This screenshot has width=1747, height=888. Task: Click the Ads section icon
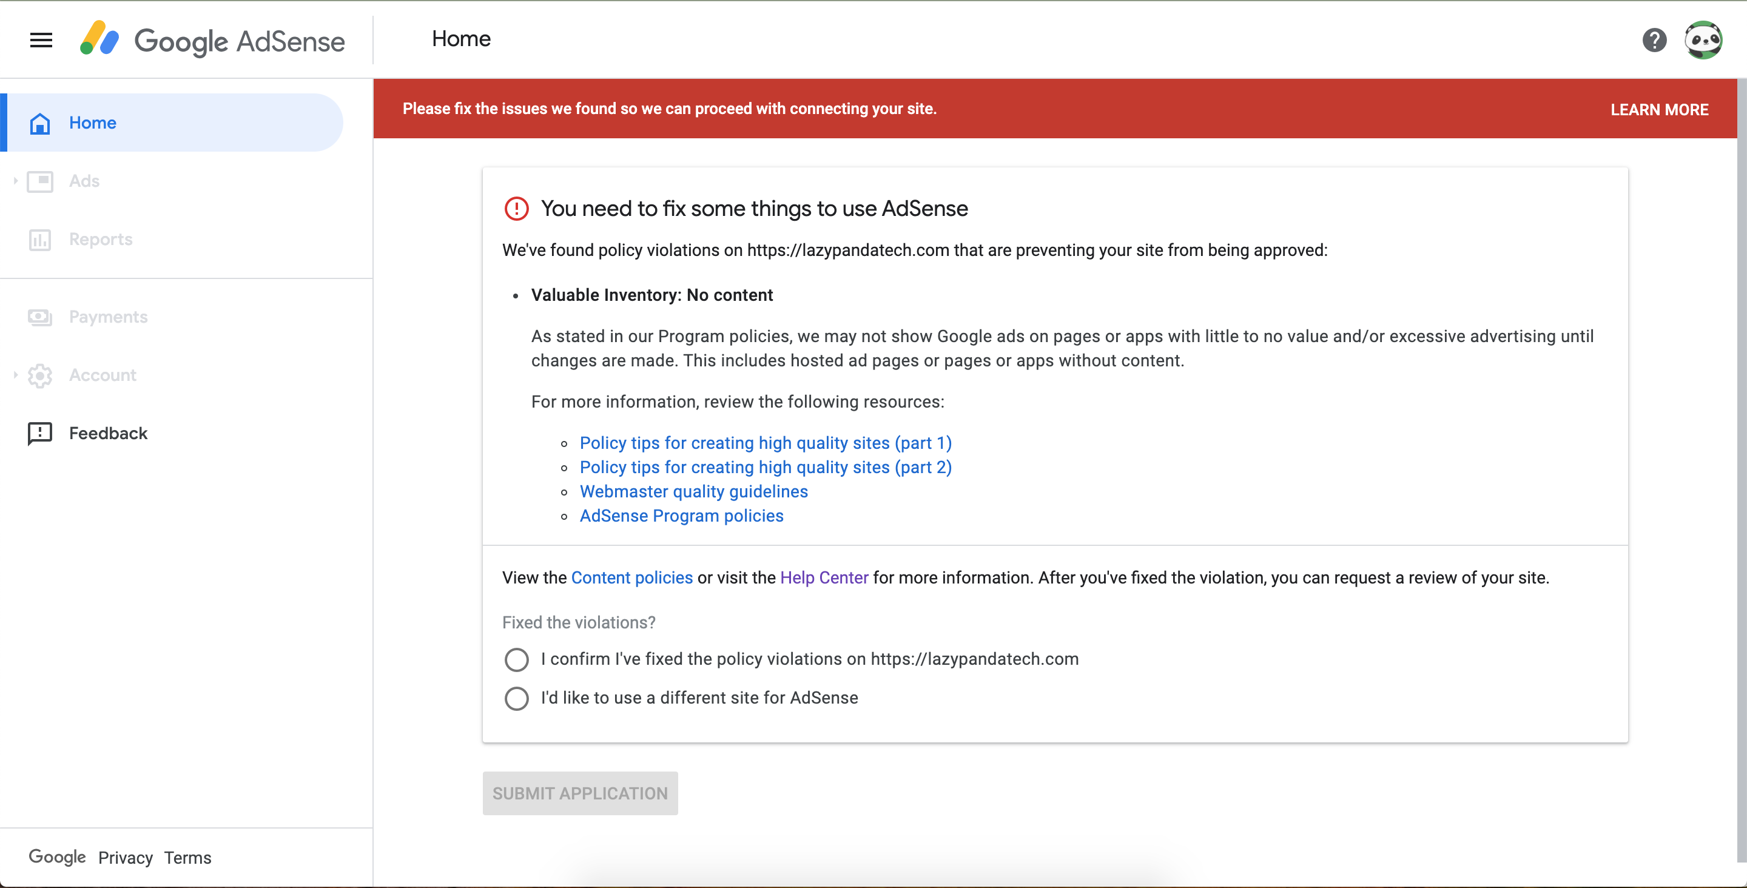[39, 180]
